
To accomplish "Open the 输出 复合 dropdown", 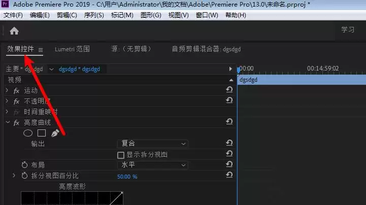I will pyautogui.click(x=153, y=144).
